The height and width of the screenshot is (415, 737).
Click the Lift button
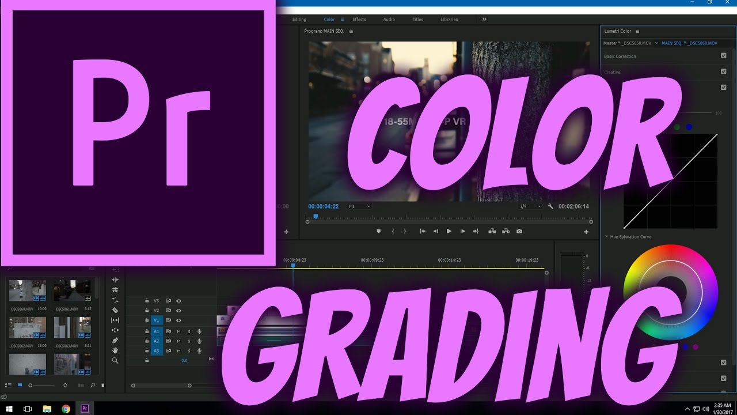[492, 231]
